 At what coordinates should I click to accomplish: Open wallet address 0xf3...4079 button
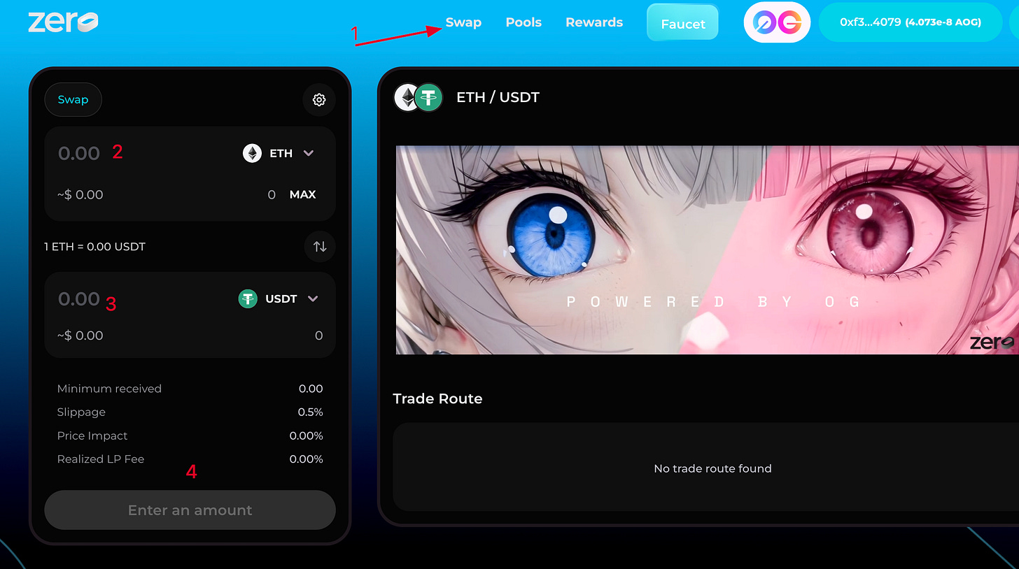[911, 22]
